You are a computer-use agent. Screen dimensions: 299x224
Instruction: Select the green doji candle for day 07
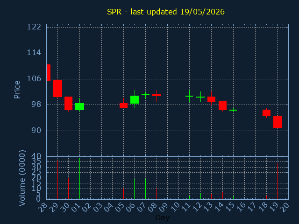click(x=145, y=95)
